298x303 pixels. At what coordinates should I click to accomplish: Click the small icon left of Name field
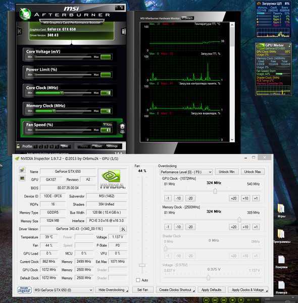(22, 170)
